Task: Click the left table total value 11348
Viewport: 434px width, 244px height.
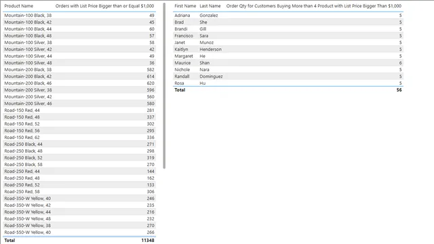Action: coord(148,240)
